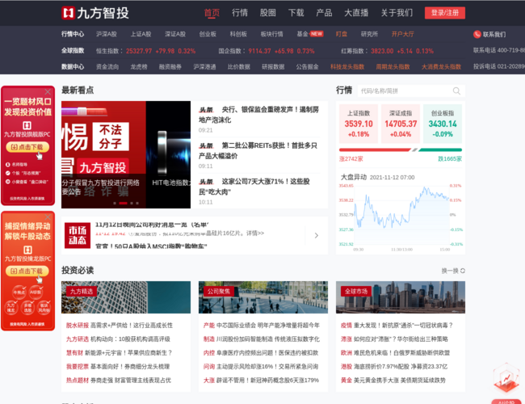525x404 pixels.
Task: Click the 联系我们 phone icon
Action: [477, 34]
